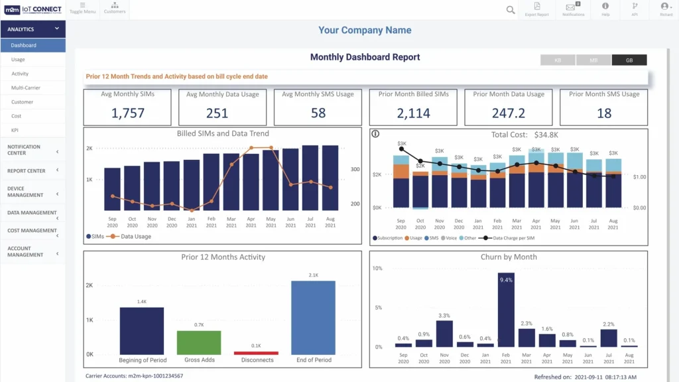Open the KPI sidebar link
Screen dimensions: 679x382
tap(15, 130)
